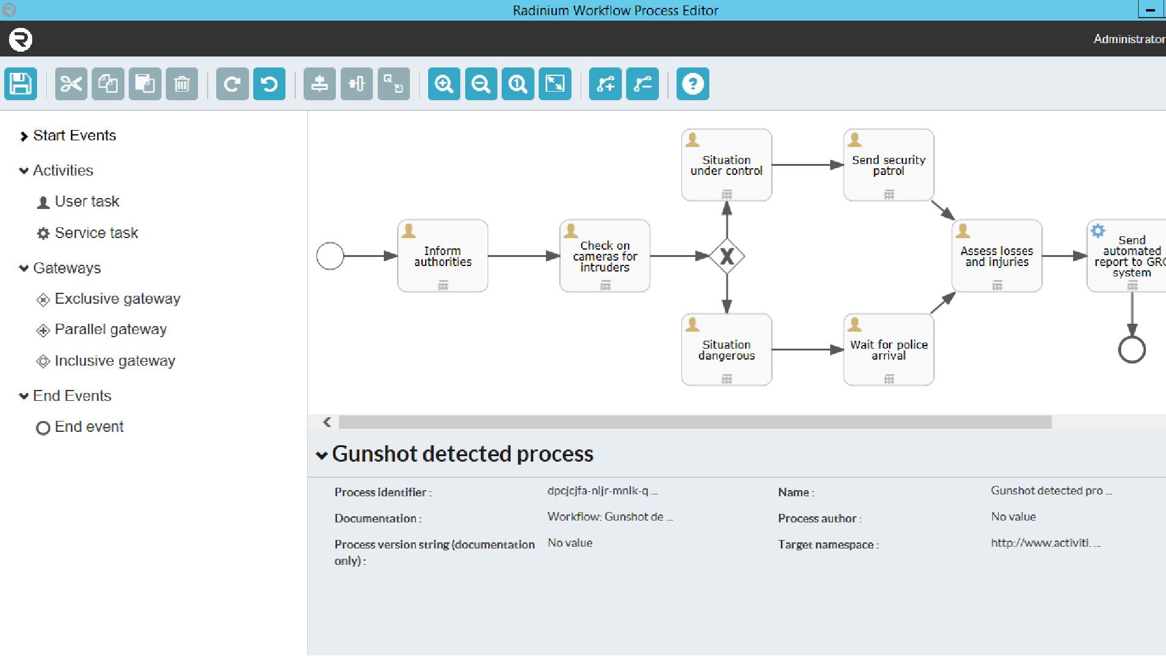Edit the Documentation value field
This screenshot has width=1166, height=656.
(610, 517)
